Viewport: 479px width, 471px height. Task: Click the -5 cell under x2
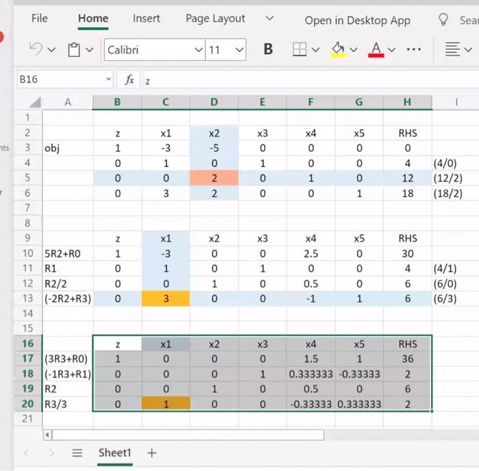[x=214, y=148]
